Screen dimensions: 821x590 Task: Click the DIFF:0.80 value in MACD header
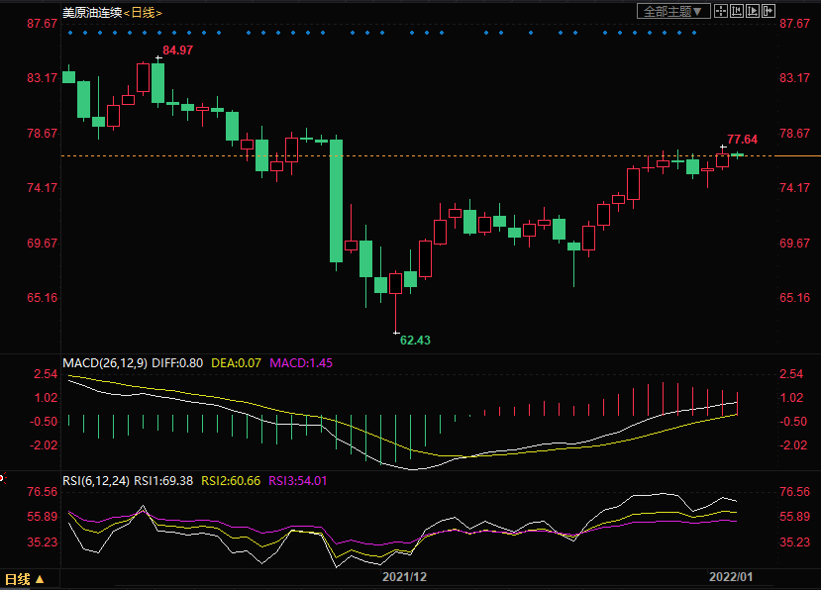177,363
